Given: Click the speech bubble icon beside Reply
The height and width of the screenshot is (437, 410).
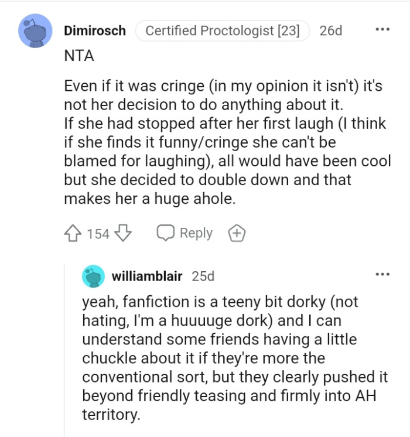Looking at the screenshot, I should click(x=165, y=233).
